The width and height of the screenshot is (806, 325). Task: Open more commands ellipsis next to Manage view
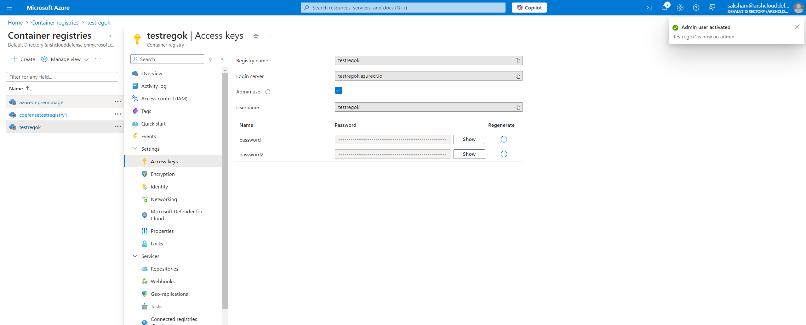click(98, 59)
